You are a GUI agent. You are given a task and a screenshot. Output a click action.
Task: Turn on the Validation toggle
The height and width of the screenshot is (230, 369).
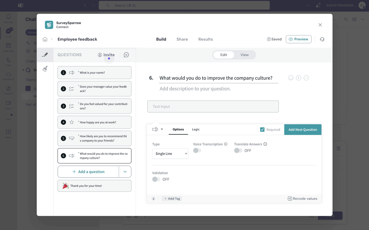tap(156, 179)
